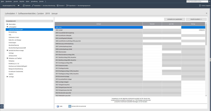211x111 pixels.
Task: Click the alert icon in bottom-left corner
Action: click(x=2, y=106)
